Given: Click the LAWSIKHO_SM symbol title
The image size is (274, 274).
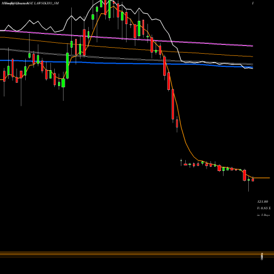Looking at the screenshot, I should click(x=46, y=3).
